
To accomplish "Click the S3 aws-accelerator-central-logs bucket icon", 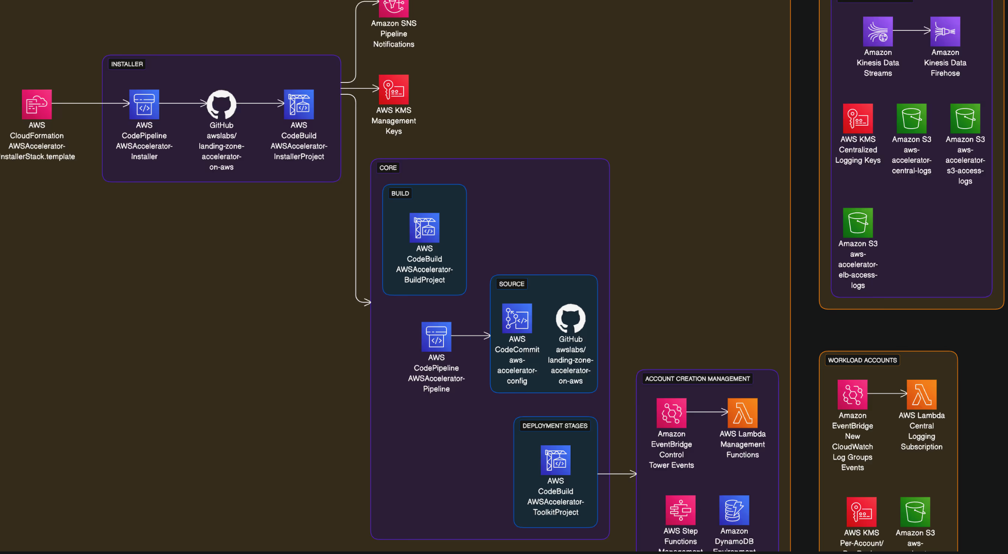I will coord(912,118).
